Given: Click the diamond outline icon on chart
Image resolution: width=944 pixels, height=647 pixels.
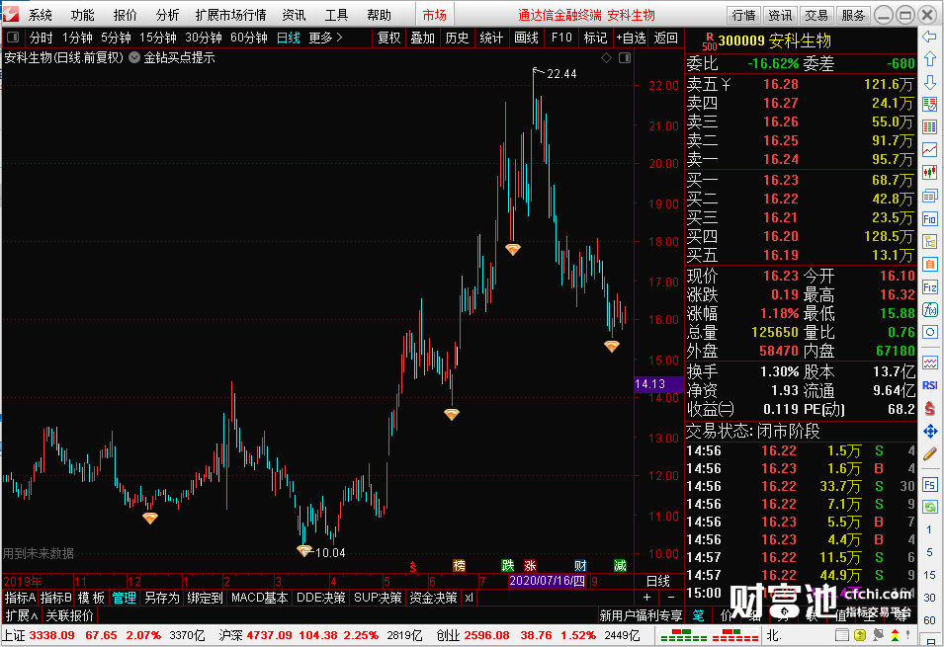Looking at the screenshot, I should click(606, 57).
